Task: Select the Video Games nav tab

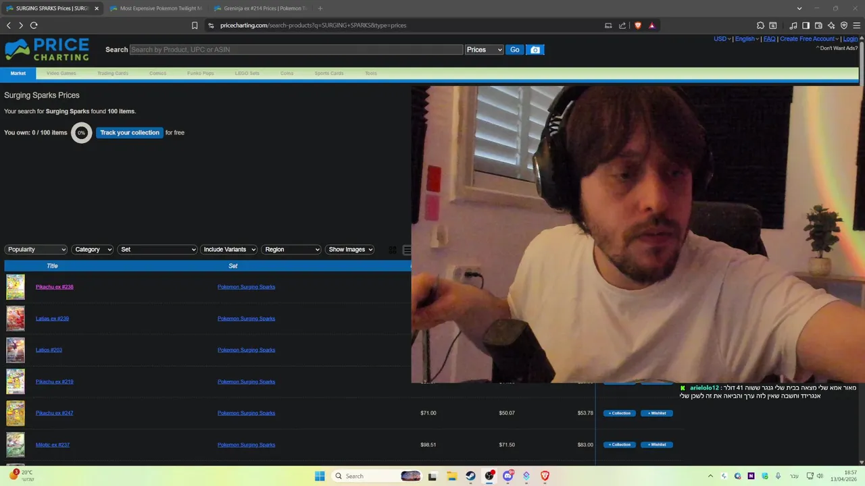Action: click(x=61, y=73)
